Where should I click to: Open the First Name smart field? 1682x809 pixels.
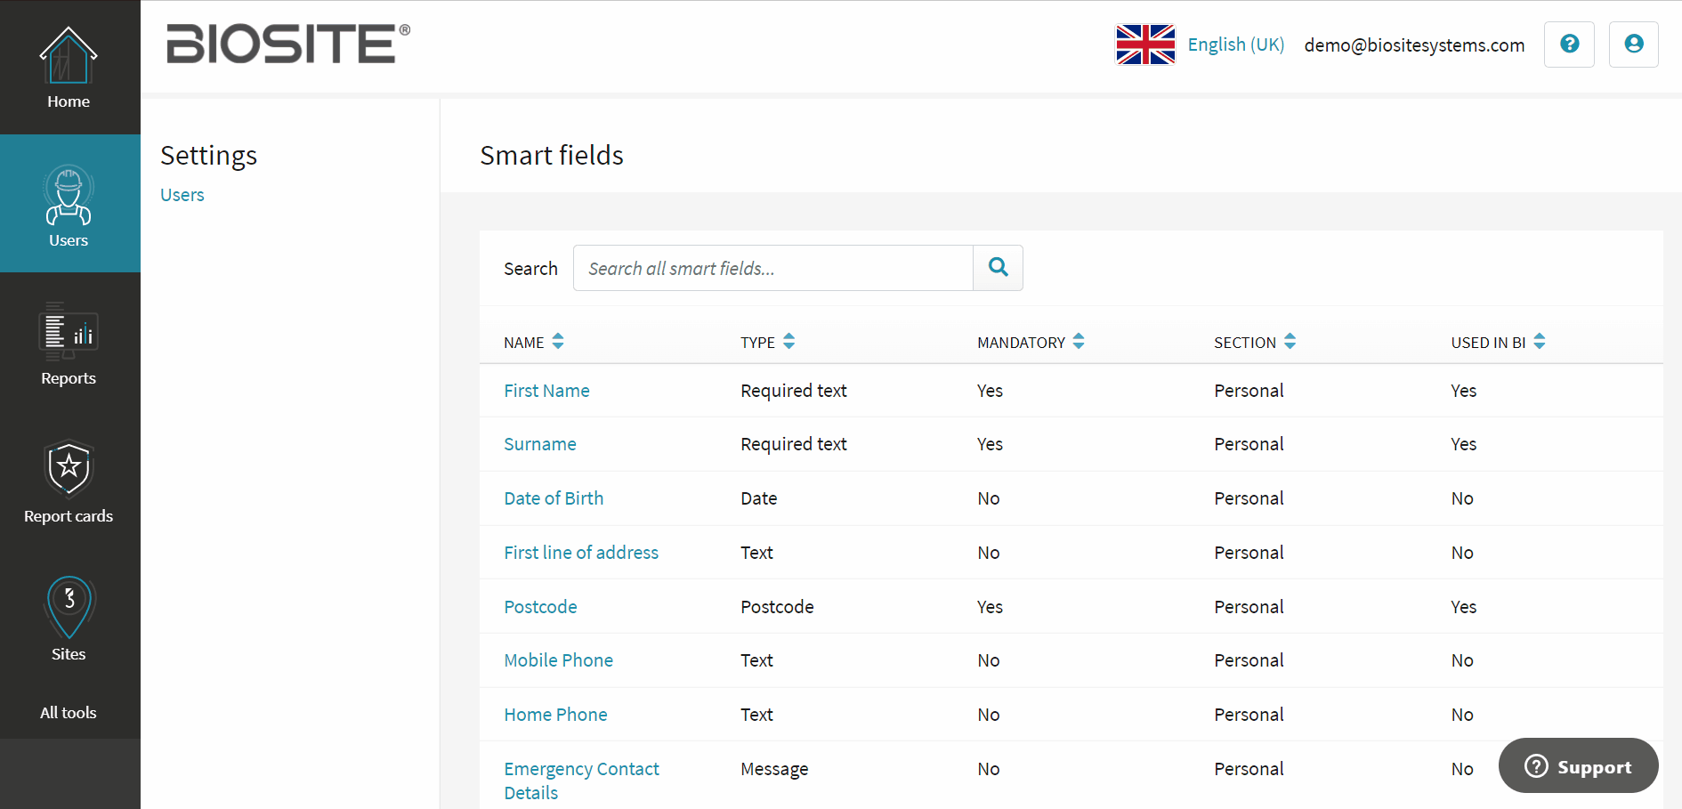[x=546, y=391]
